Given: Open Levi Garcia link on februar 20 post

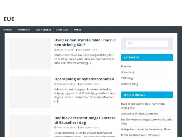Looking at the screenshot, I should pyautogui.click(x=86, y=128).
